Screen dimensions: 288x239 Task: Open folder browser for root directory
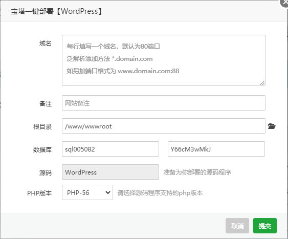coord(272,126)
